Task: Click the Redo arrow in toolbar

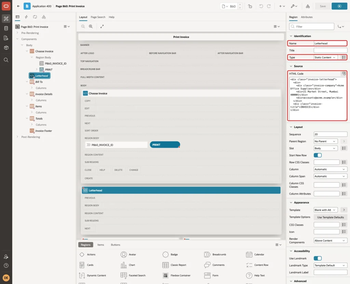Action: (269, 6)
